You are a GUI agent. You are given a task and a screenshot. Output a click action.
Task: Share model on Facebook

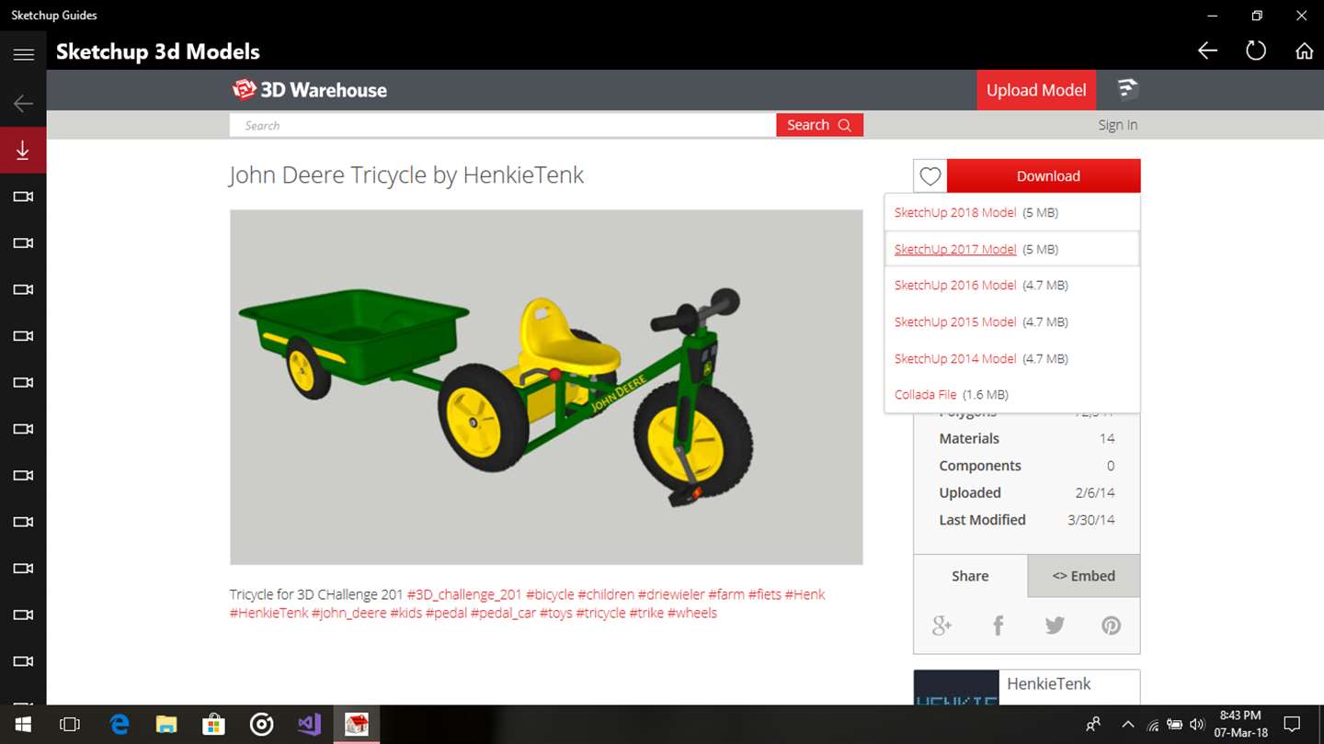coord(999,626)
